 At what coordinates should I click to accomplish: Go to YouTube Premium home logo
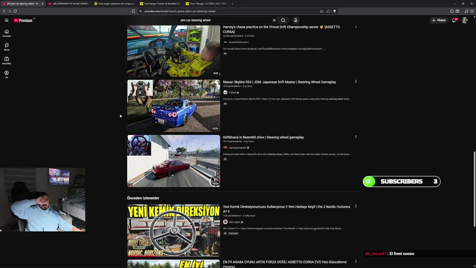tap(24, 20)
